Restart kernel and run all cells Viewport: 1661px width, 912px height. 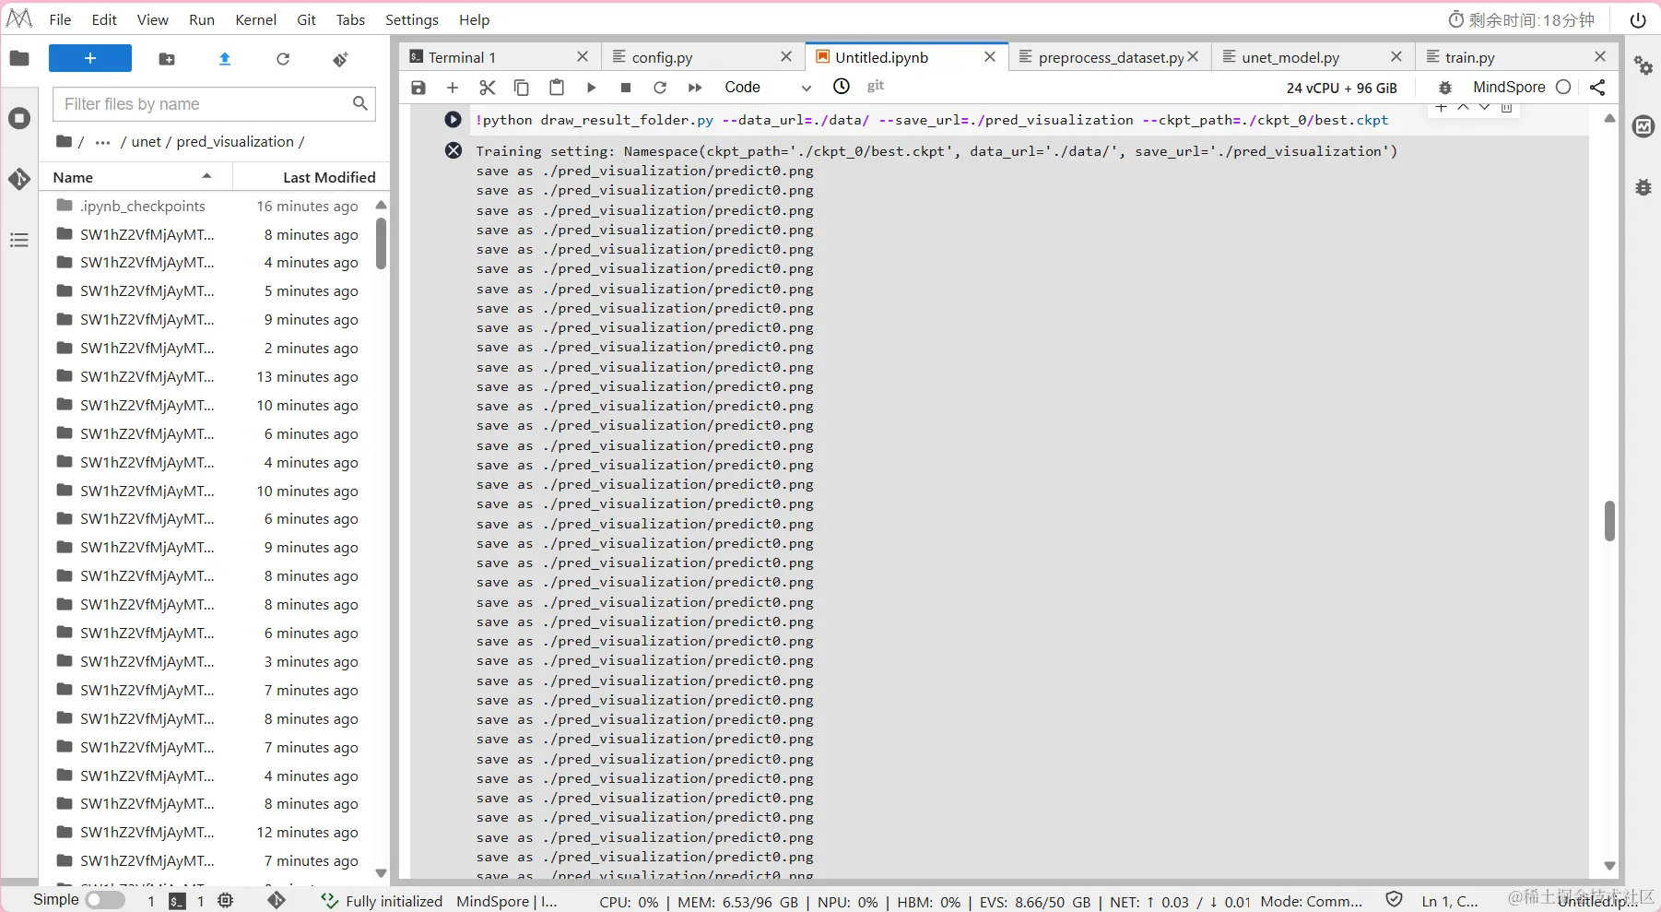coord(695,88)
